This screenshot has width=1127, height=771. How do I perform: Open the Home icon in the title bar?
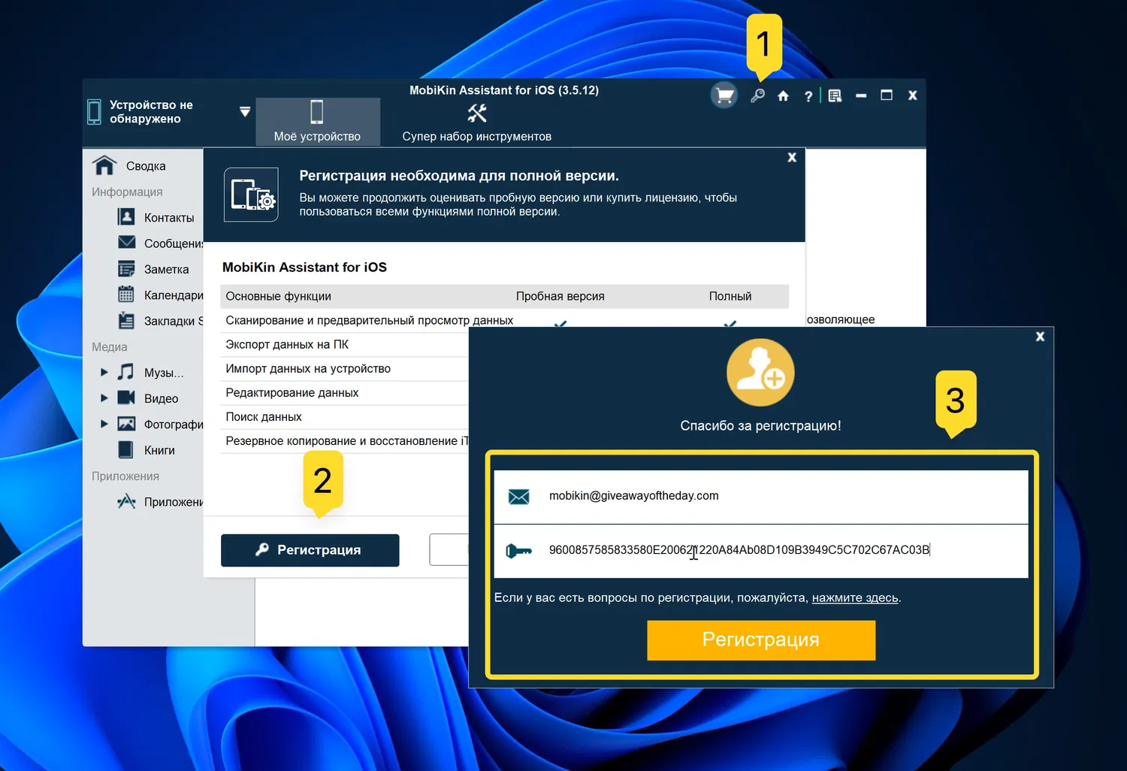click(783, 95)
